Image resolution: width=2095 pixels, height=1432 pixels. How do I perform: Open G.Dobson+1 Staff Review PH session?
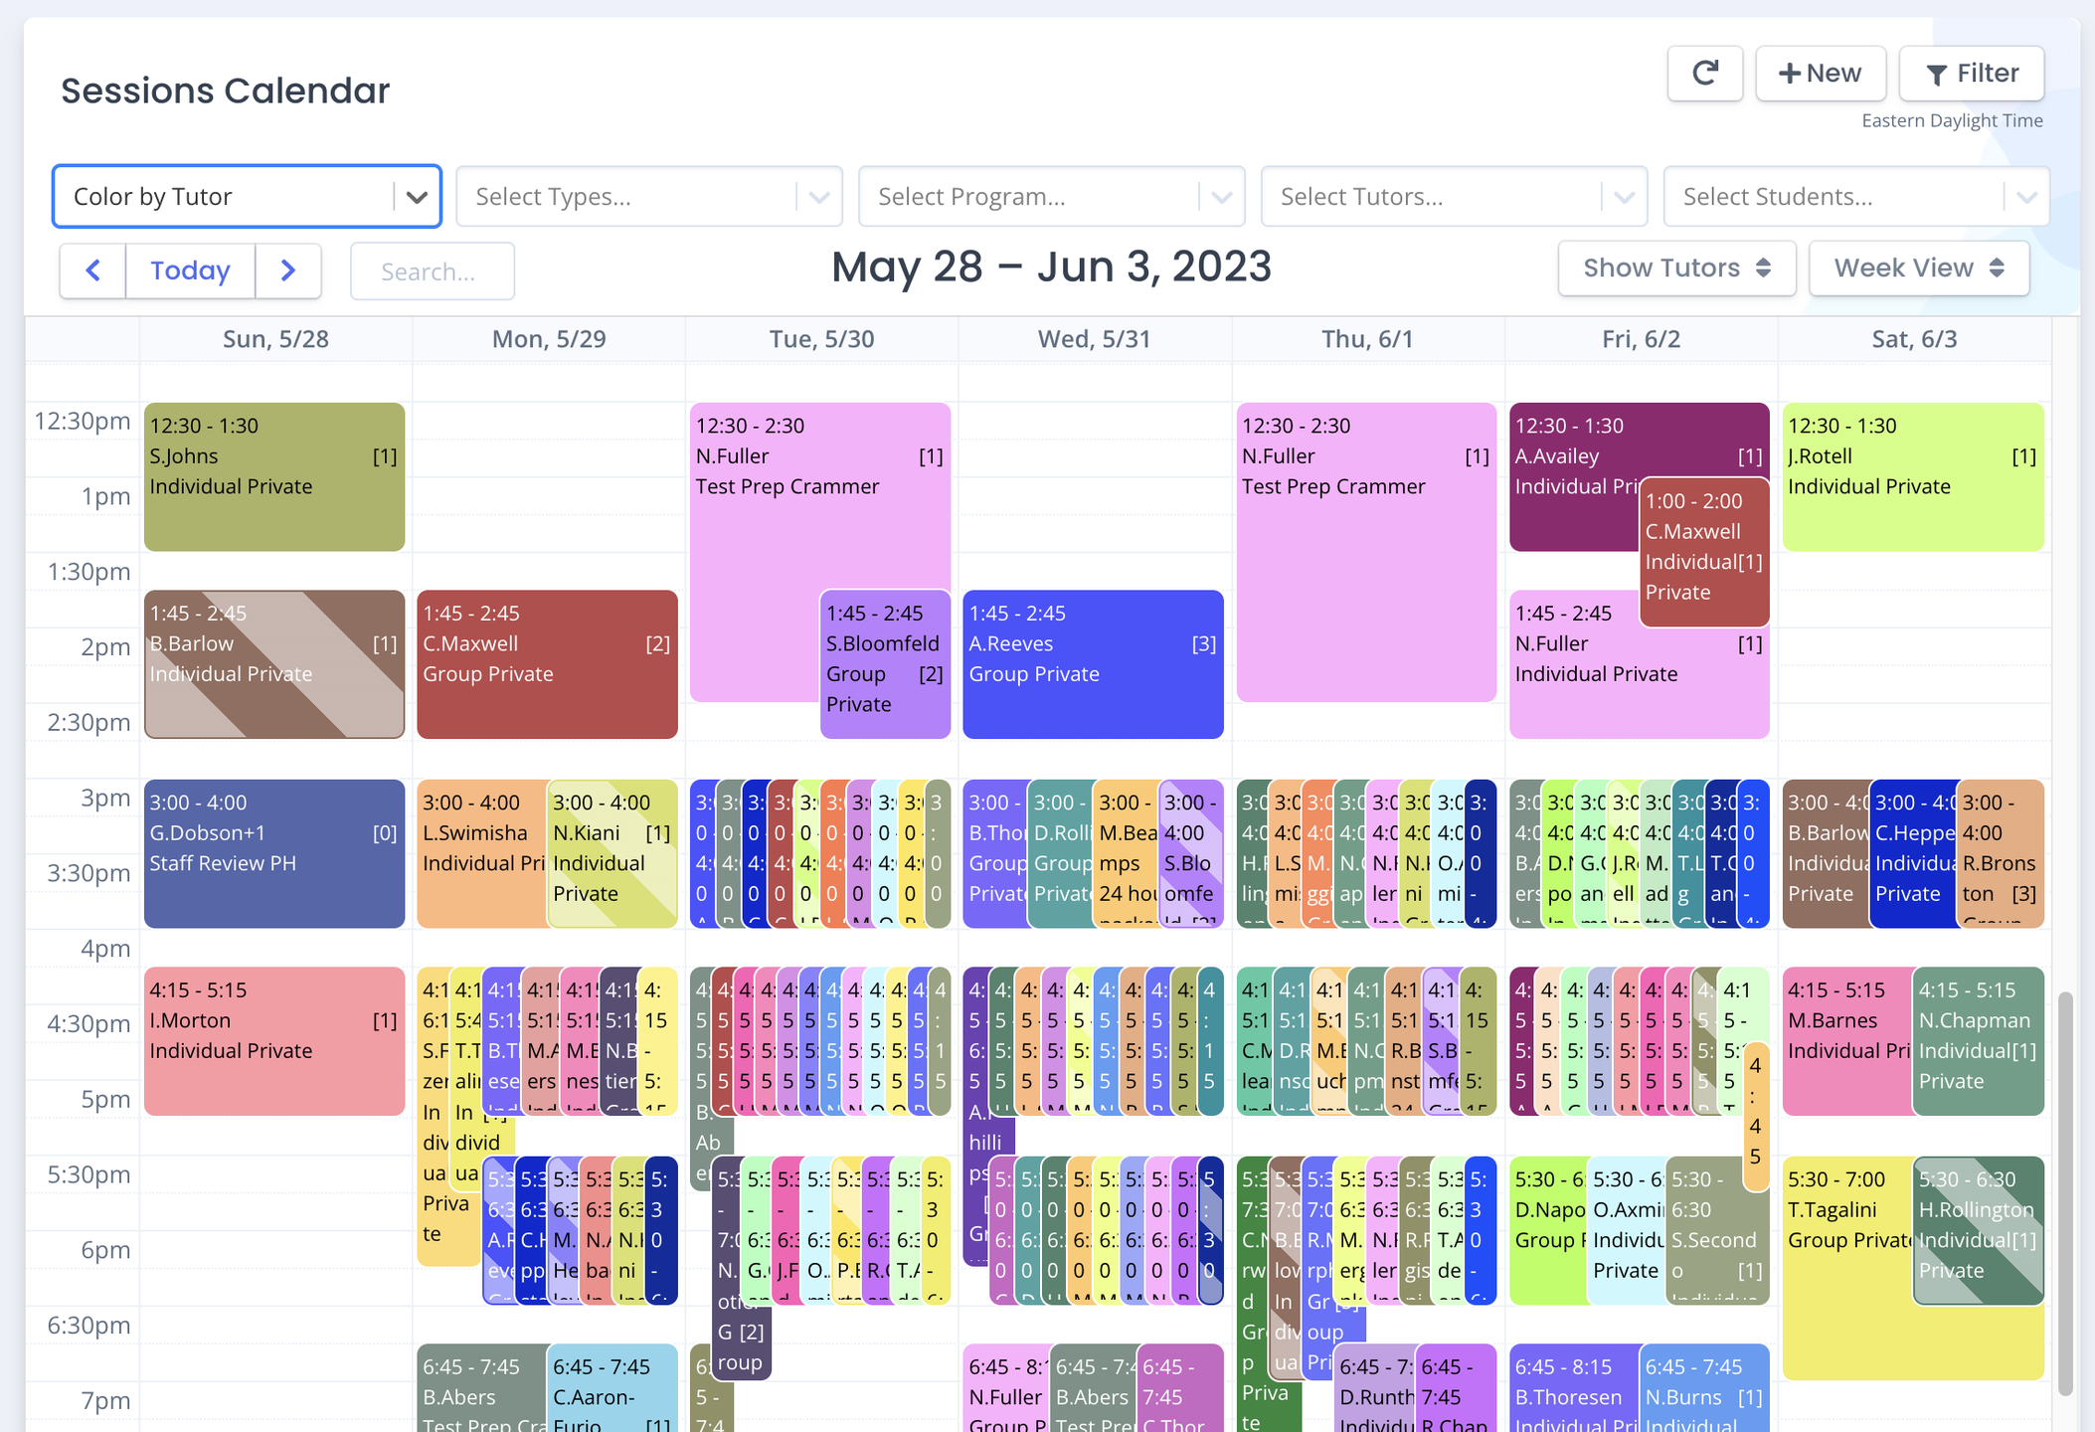274,853
